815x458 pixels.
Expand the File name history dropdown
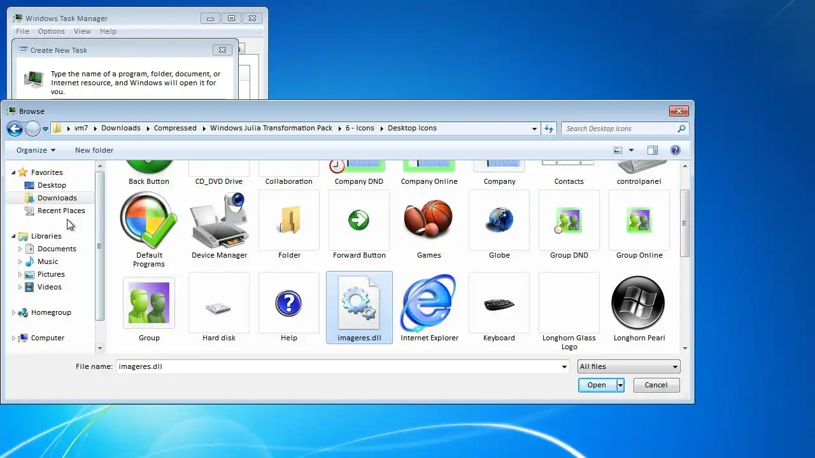tap(564, 366)
